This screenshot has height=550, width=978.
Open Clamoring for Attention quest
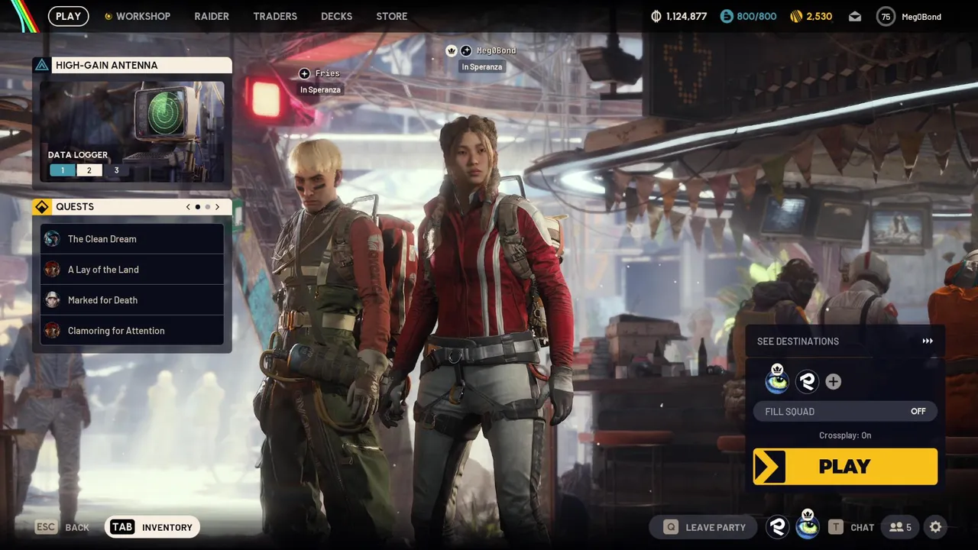tap(132, 330)
